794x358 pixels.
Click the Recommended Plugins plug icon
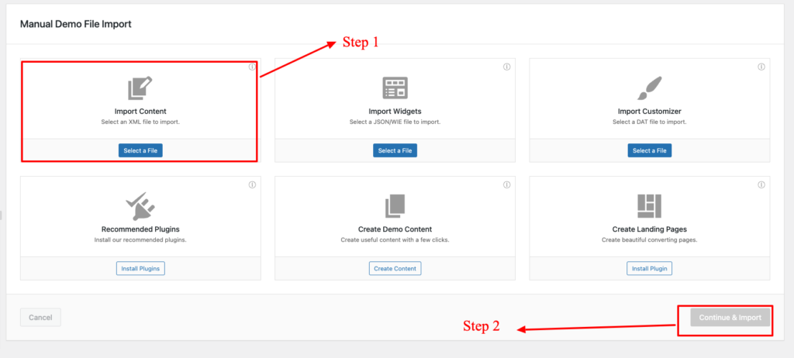coord(140,207)
